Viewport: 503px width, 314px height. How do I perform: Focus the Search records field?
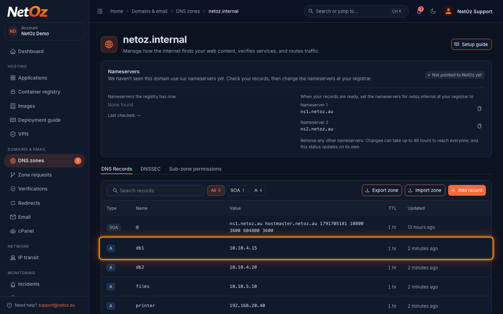click(x=155, y=190)
